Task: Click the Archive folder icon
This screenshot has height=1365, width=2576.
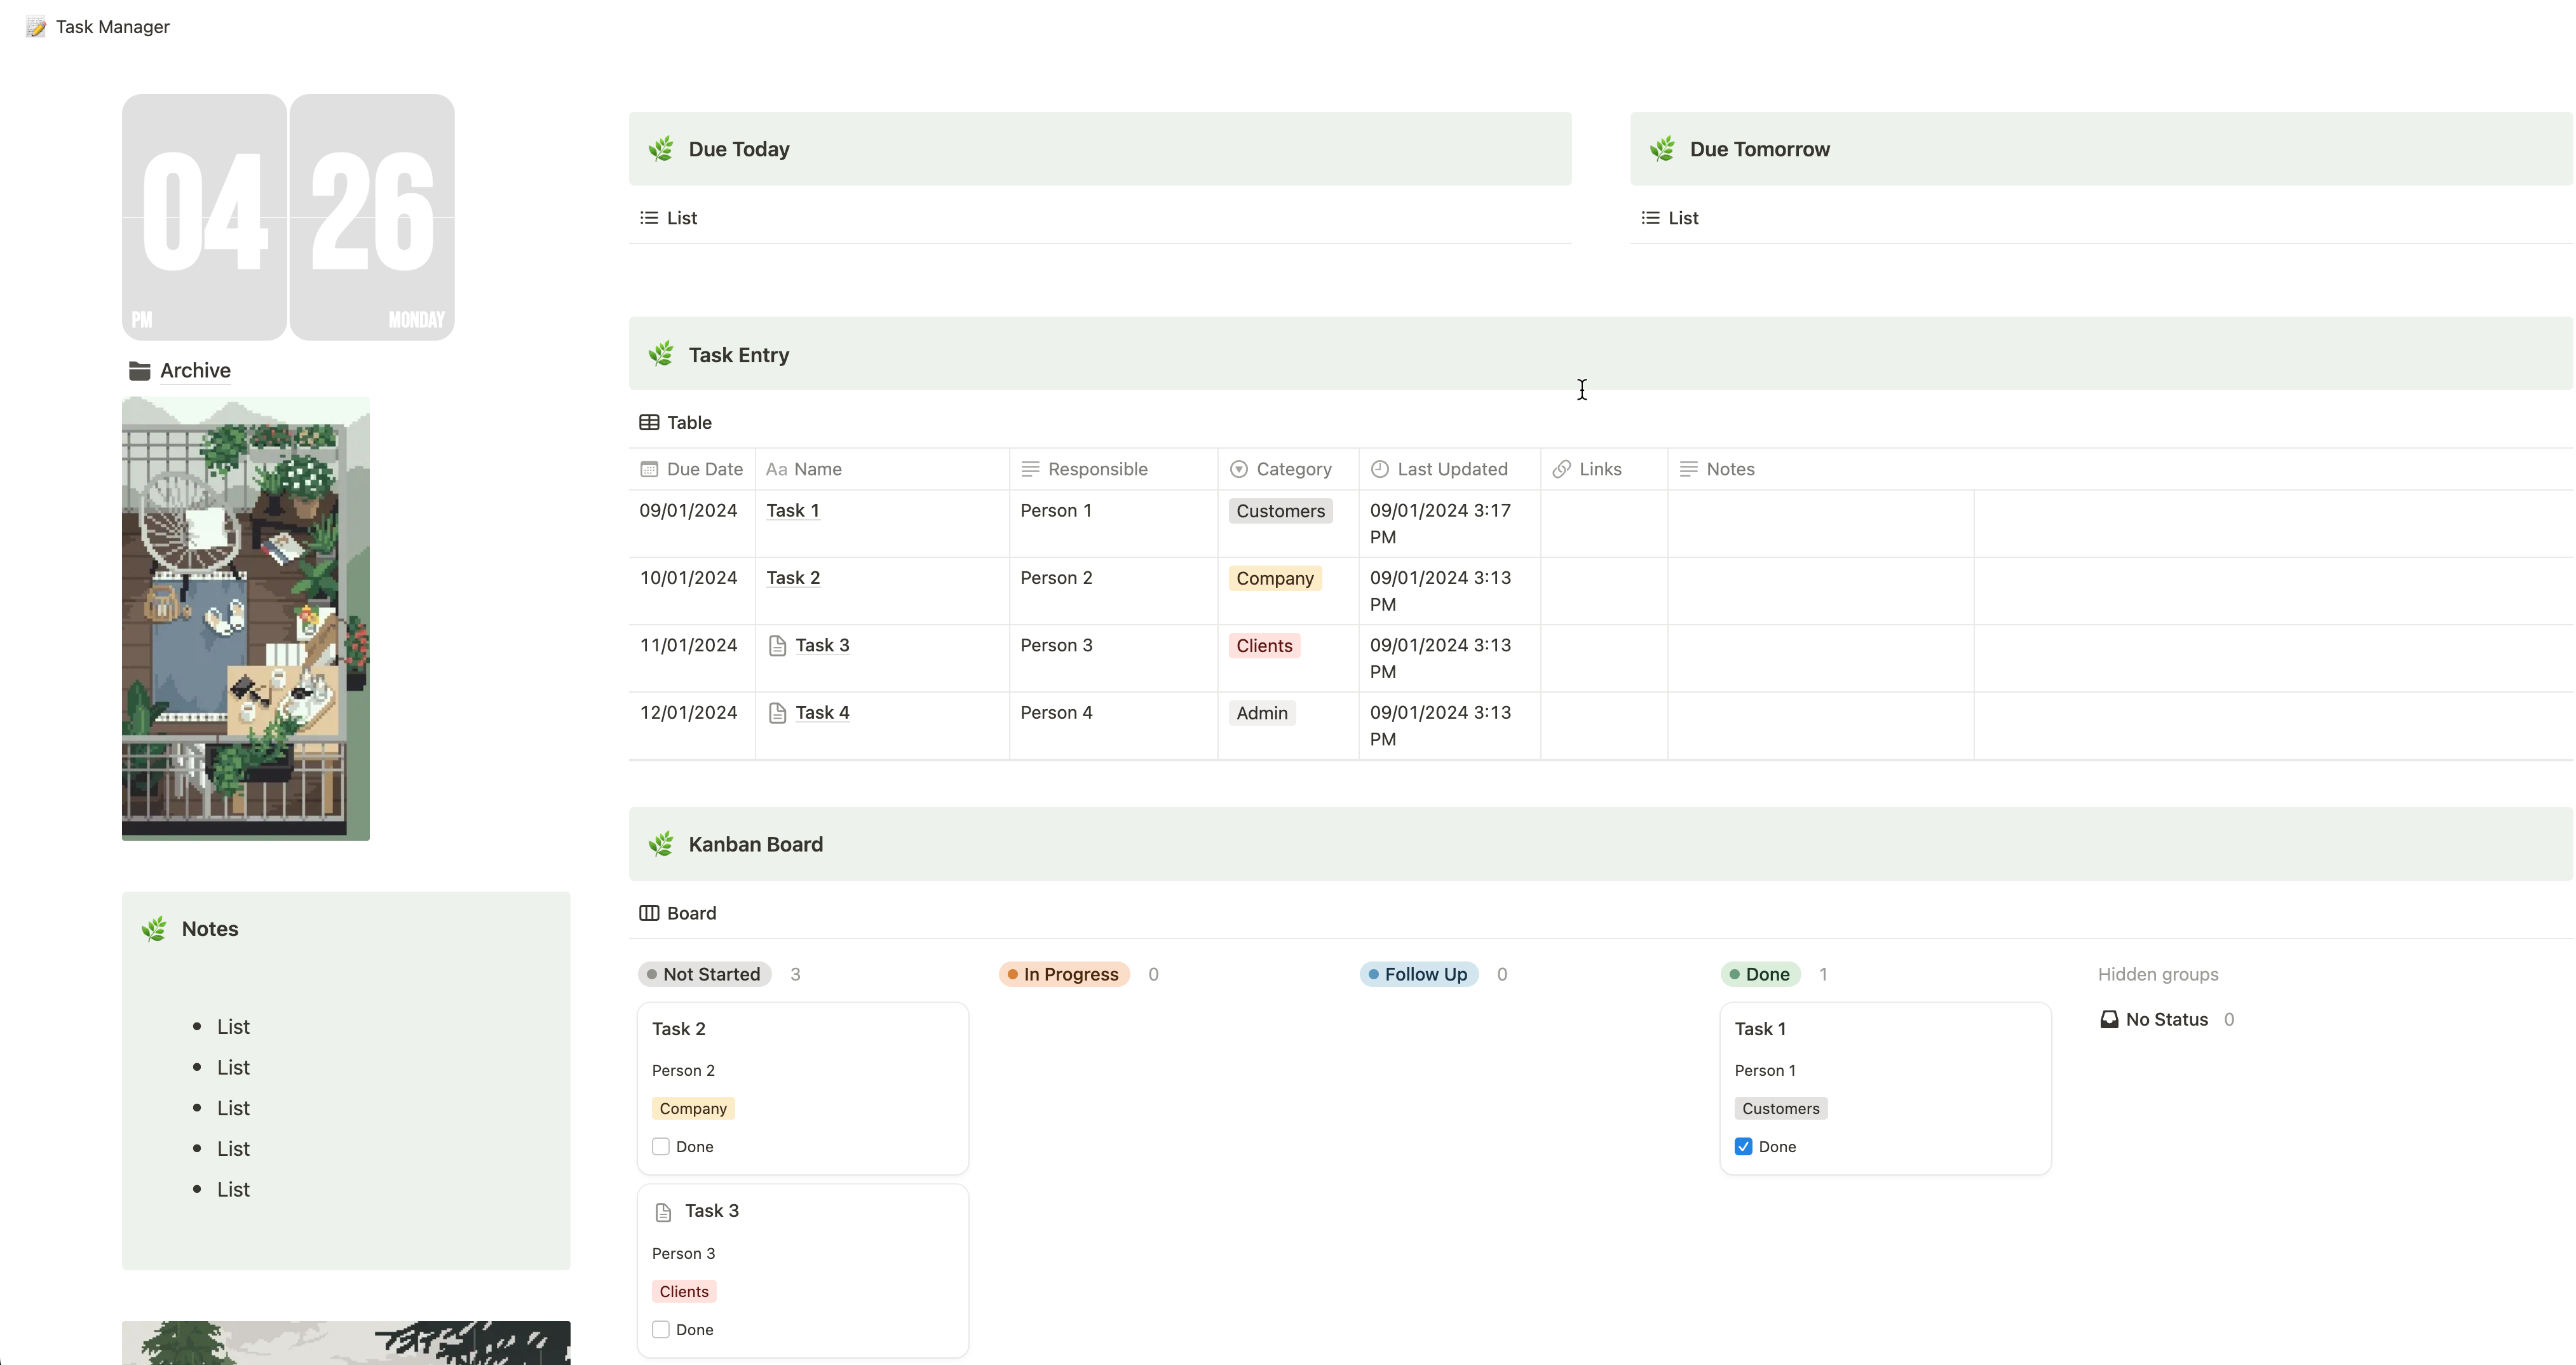Action: click(139, 371)
